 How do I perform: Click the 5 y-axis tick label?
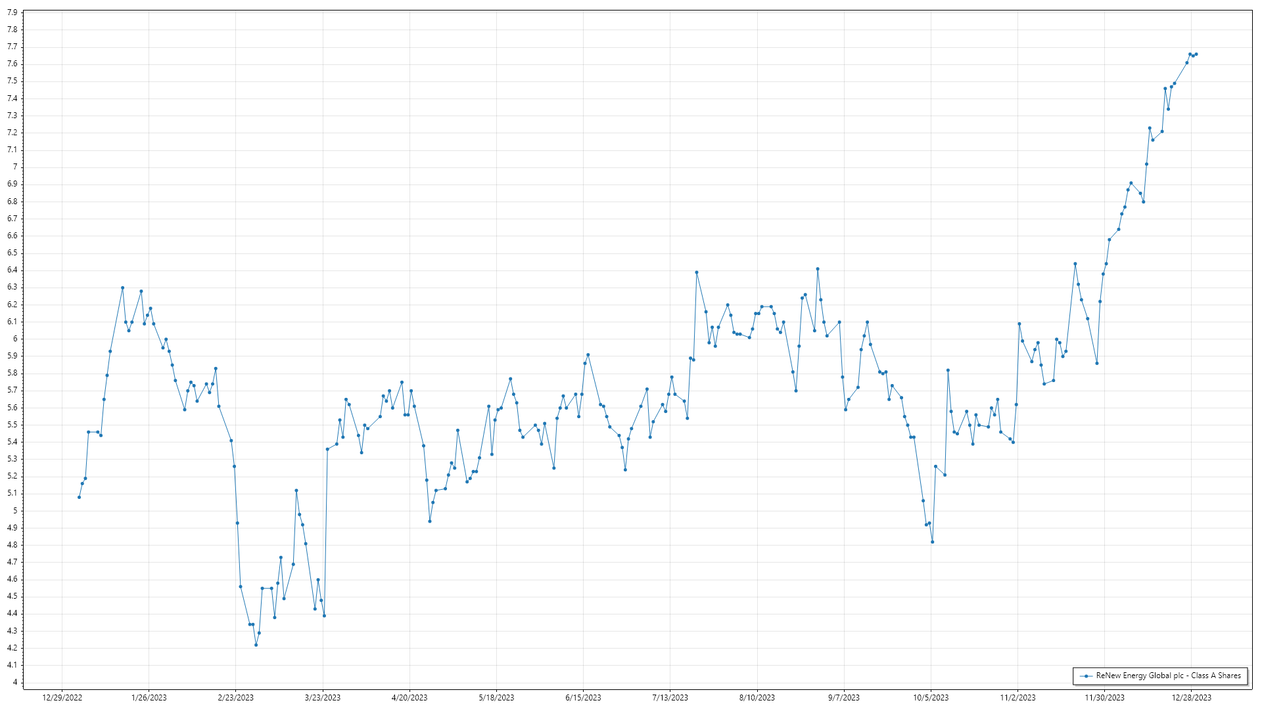[15, 511]
